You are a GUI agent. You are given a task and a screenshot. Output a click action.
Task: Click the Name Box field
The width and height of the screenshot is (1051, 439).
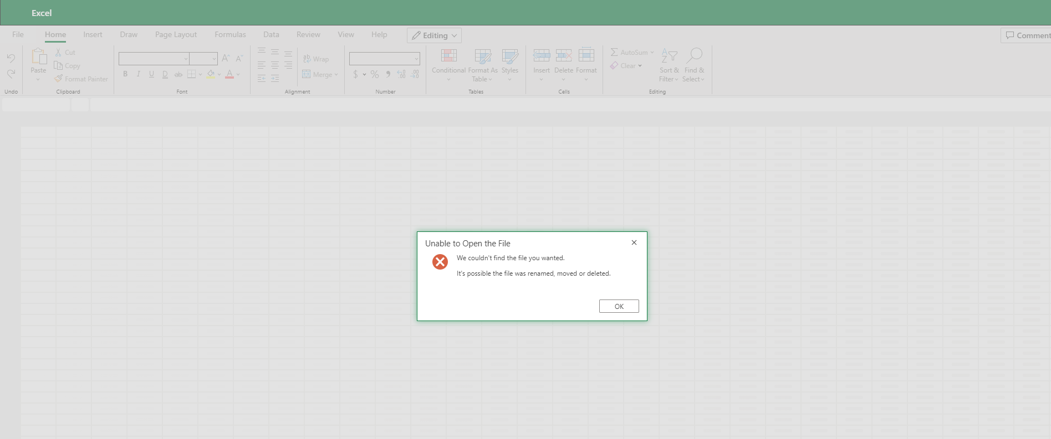point(36,105)
